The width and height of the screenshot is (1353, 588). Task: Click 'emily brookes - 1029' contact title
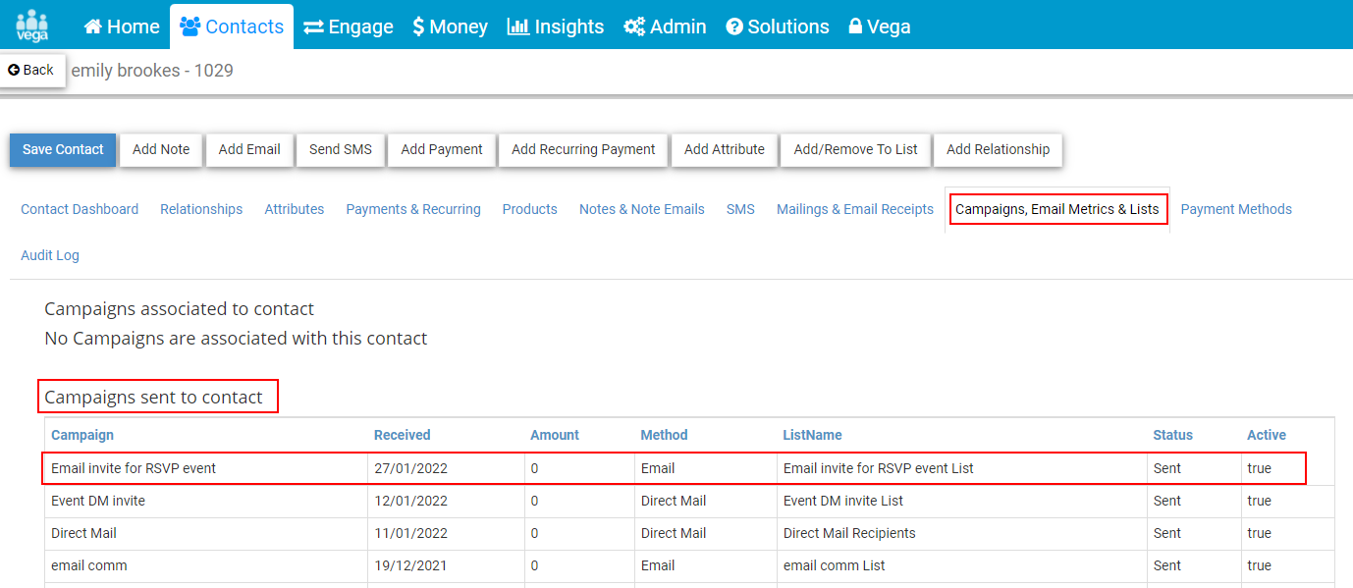152,71
